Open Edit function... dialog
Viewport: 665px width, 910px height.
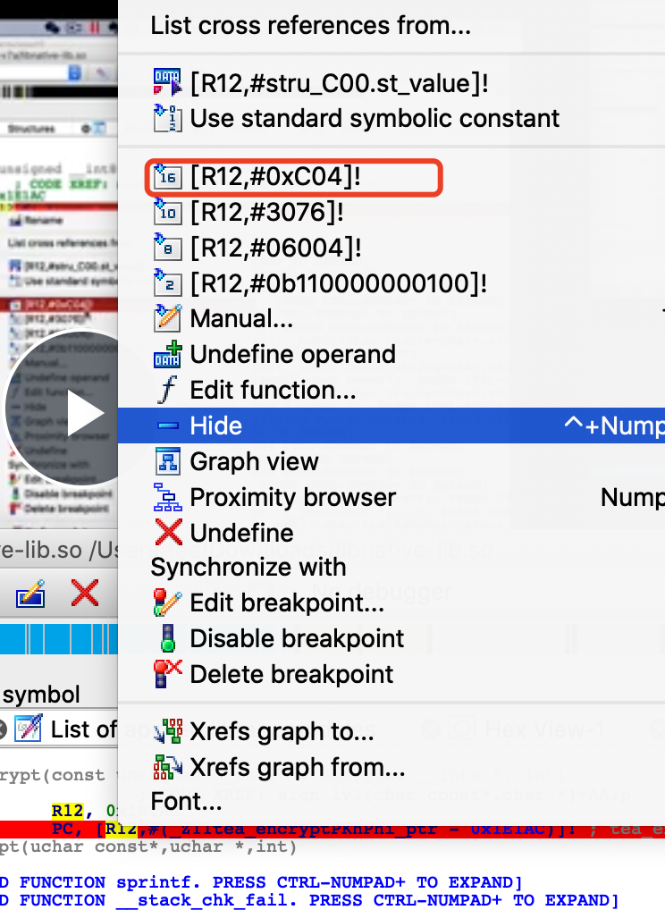click(x=274, y=390)
